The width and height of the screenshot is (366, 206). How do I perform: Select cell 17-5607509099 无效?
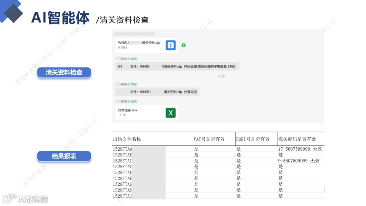(300, 149)
